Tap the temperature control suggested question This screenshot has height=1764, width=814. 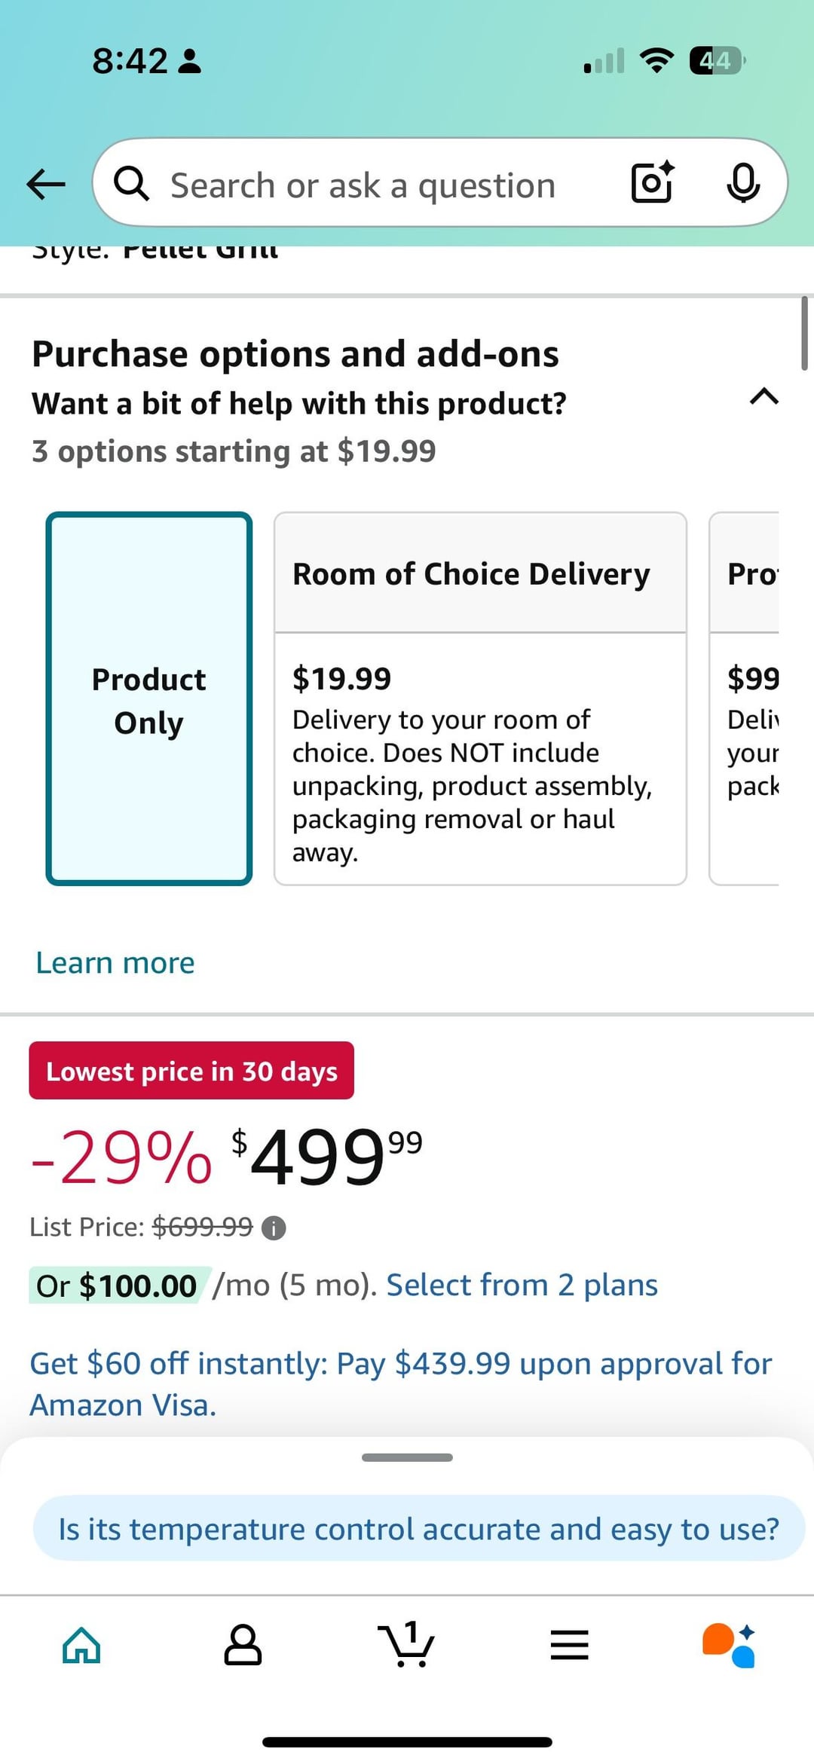(x=418, y=1529)
